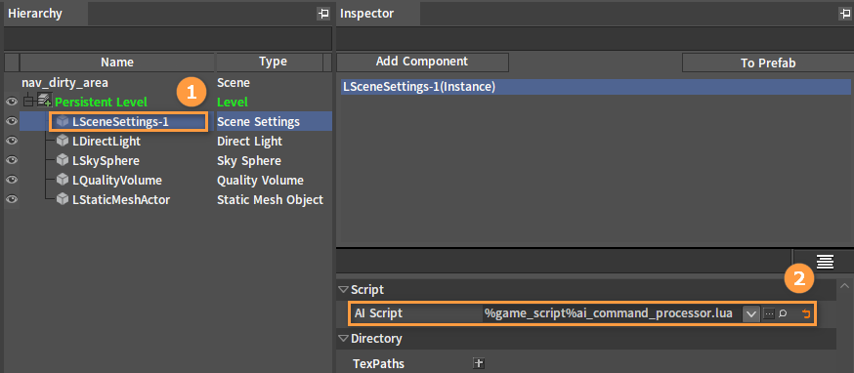Collapse the Directory section
Image resolution: width=854 pixels, height=373 pixels.
click(x=343, y=339)
